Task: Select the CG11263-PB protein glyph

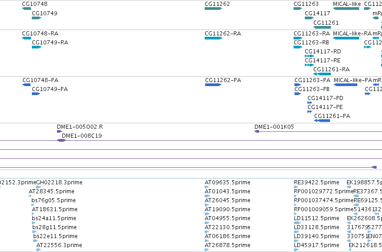Action: 298,94
